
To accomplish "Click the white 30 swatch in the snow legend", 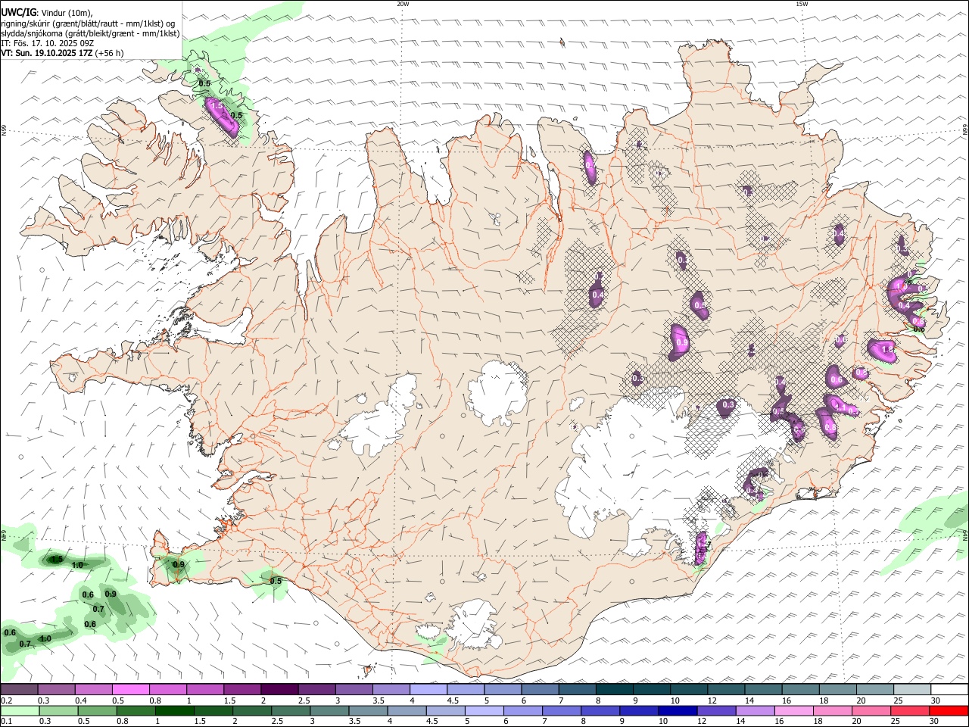I will [x=949, y=689].
